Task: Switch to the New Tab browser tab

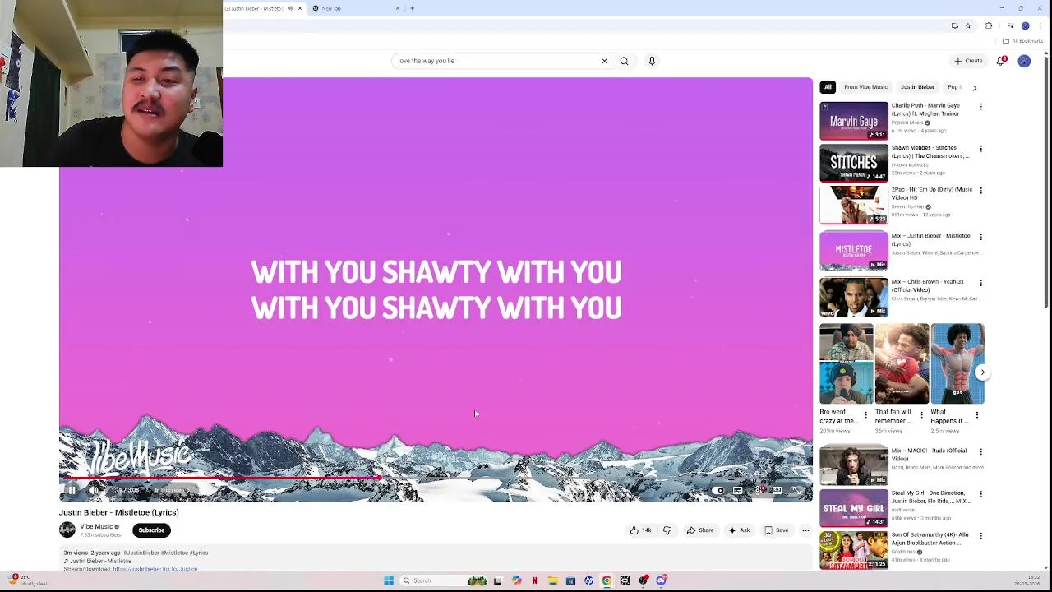Action: click(353, 8)
